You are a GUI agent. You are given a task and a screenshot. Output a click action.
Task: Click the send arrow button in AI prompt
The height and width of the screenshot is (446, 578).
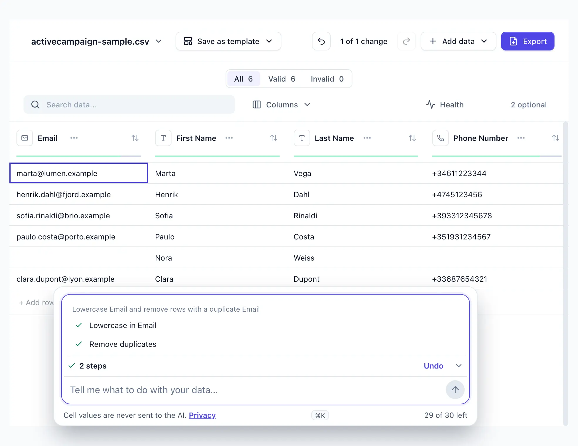(x=455, y=390)
